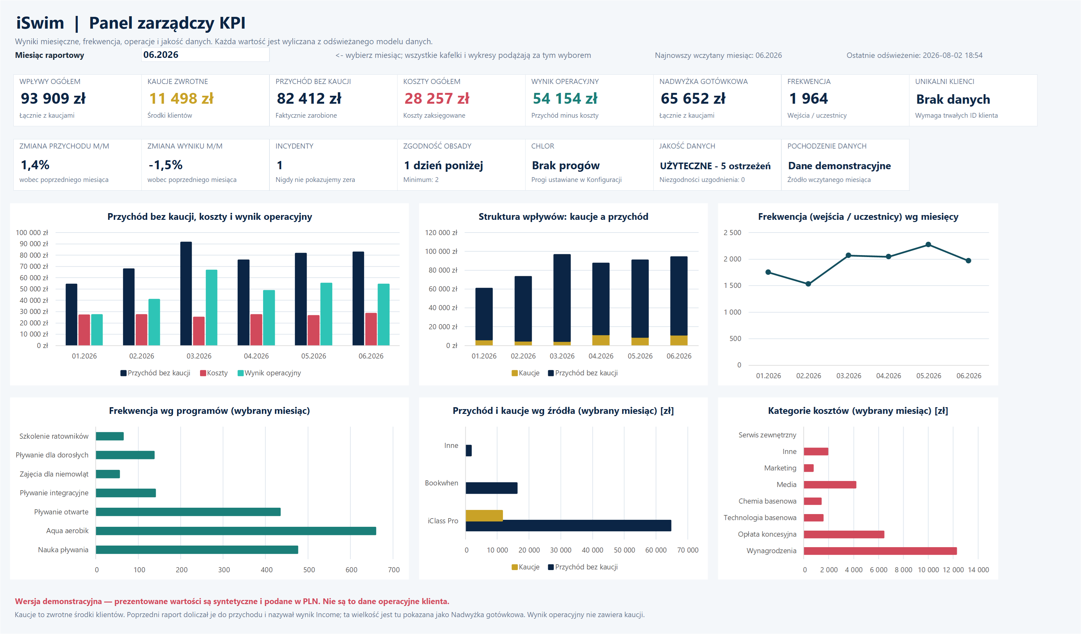
Task: Click the red 06.2026 costs bar
Action: click(x=371, y=330)
